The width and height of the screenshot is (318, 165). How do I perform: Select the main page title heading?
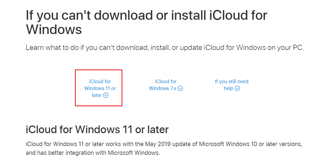[x=147, y=22]
